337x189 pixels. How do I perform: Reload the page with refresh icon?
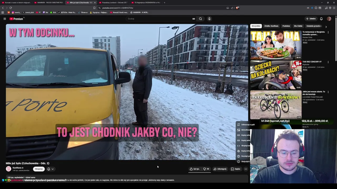coord(11,8)
